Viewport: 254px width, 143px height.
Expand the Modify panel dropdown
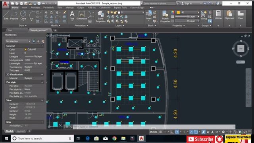tap(56, 25)
